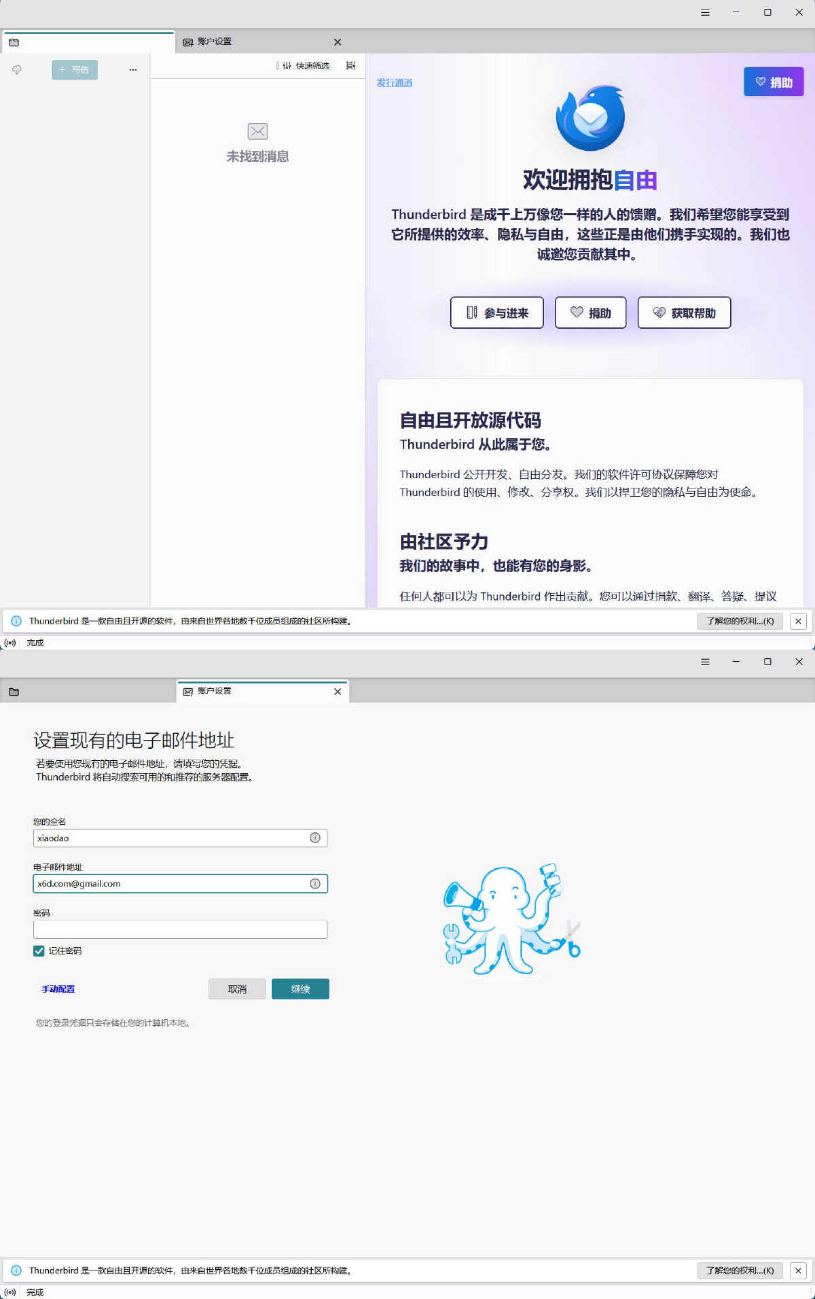Click the info icon beside the email address field
This screenshot has height=1299, width=815.
click(x=315, y=884)
